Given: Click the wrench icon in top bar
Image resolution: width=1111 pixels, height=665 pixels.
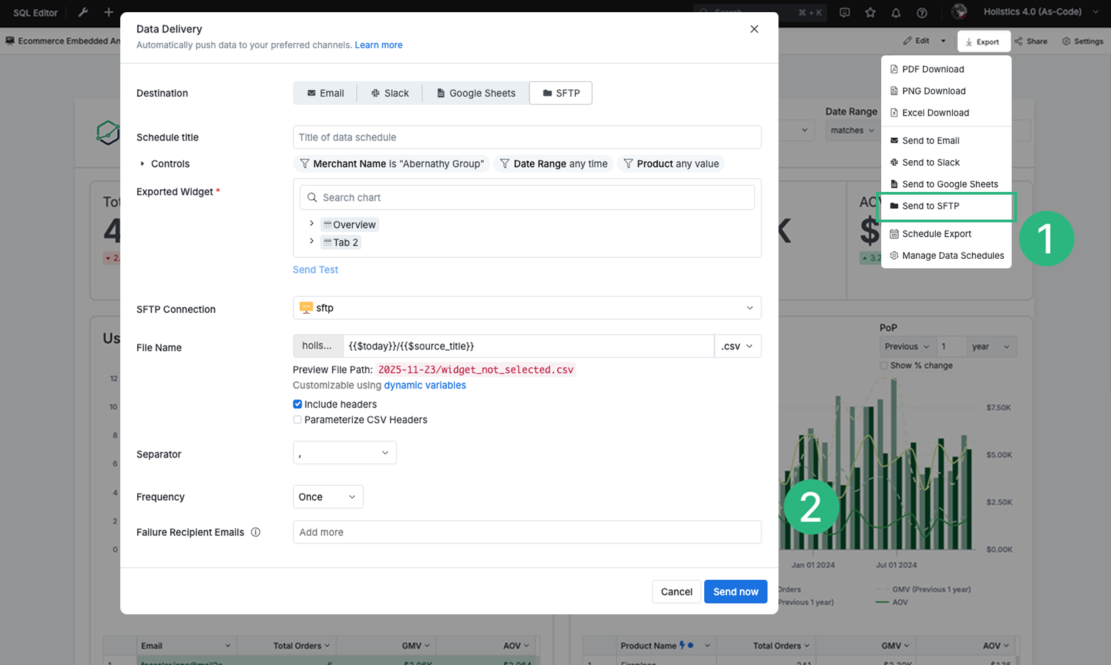Looking at the screenshot, I should pos(83,12).
